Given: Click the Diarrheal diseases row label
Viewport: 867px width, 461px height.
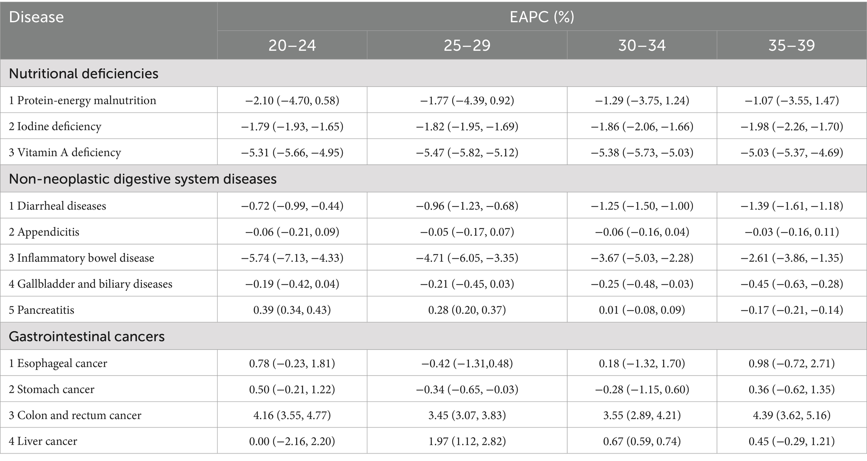Looking at the screenshot, I should pyautogui.click(x=57, y=206).
